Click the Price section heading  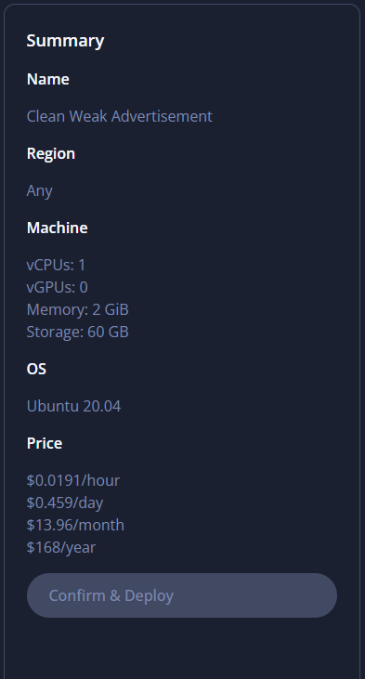pyautogui.click(x=45, y=443)
